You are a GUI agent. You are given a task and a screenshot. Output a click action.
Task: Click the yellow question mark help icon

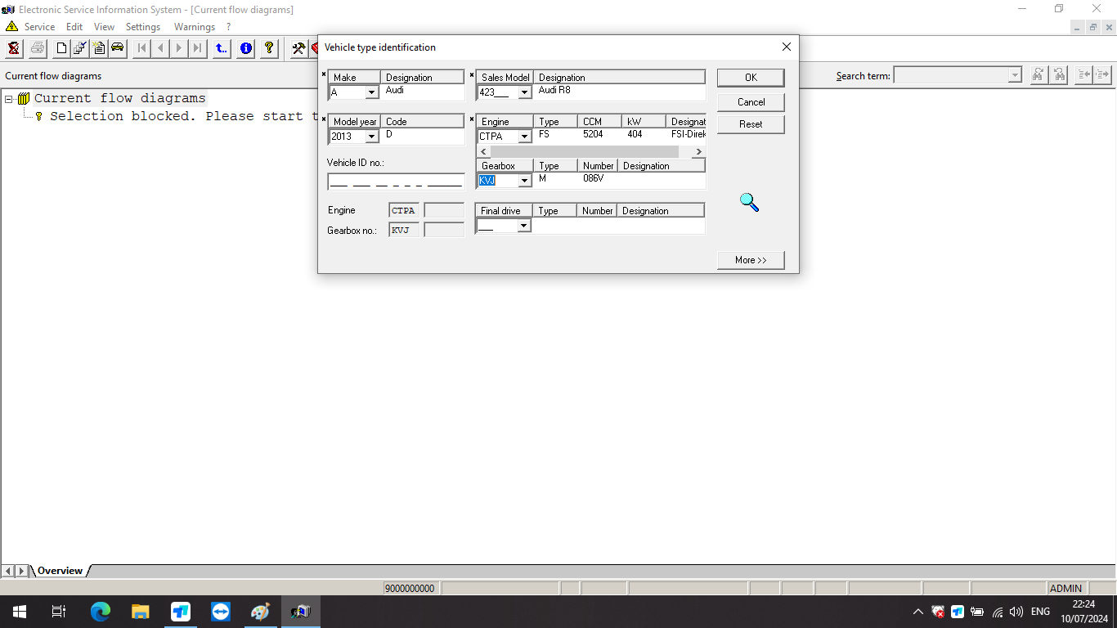tap(268, 48)
